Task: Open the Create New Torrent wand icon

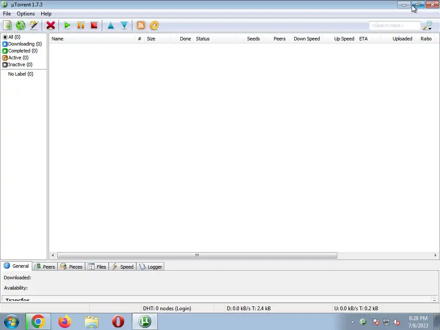Action: (34, 25)
